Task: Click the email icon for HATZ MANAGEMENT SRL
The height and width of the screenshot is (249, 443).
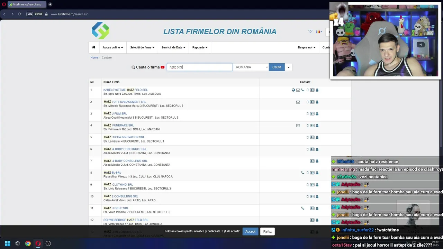Action: click(x=298, y=102)
